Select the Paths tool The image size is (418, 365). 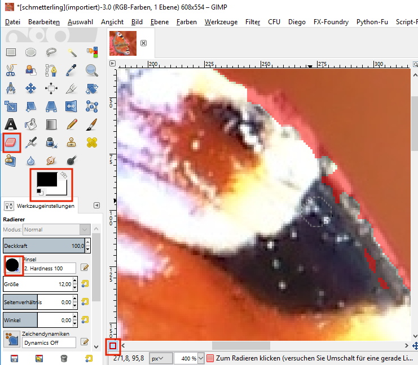point(51,70)
